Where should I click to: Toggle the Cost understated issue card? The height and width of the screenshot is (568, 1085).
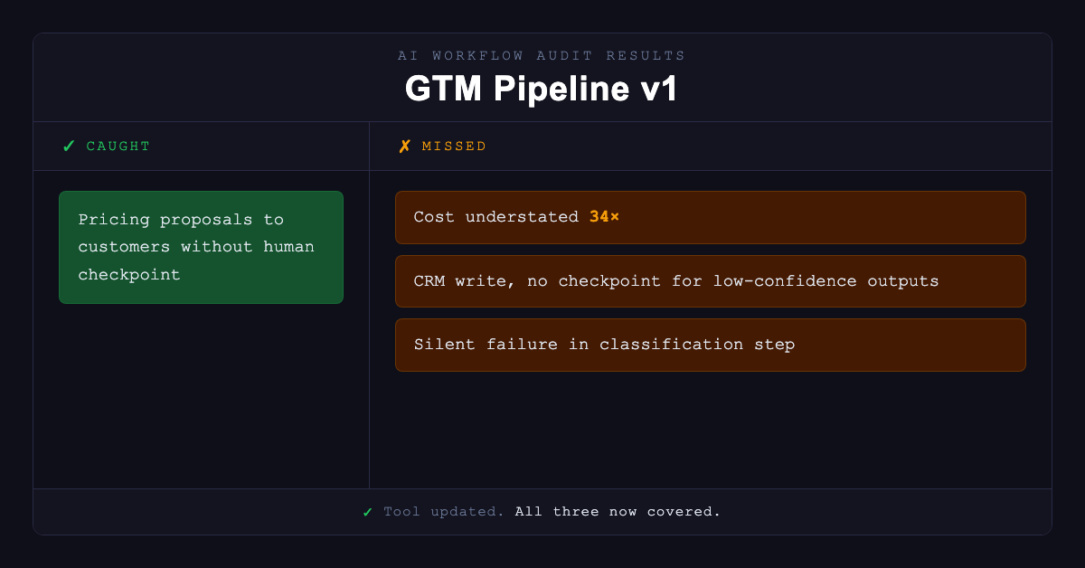click(x=710, y=217)
